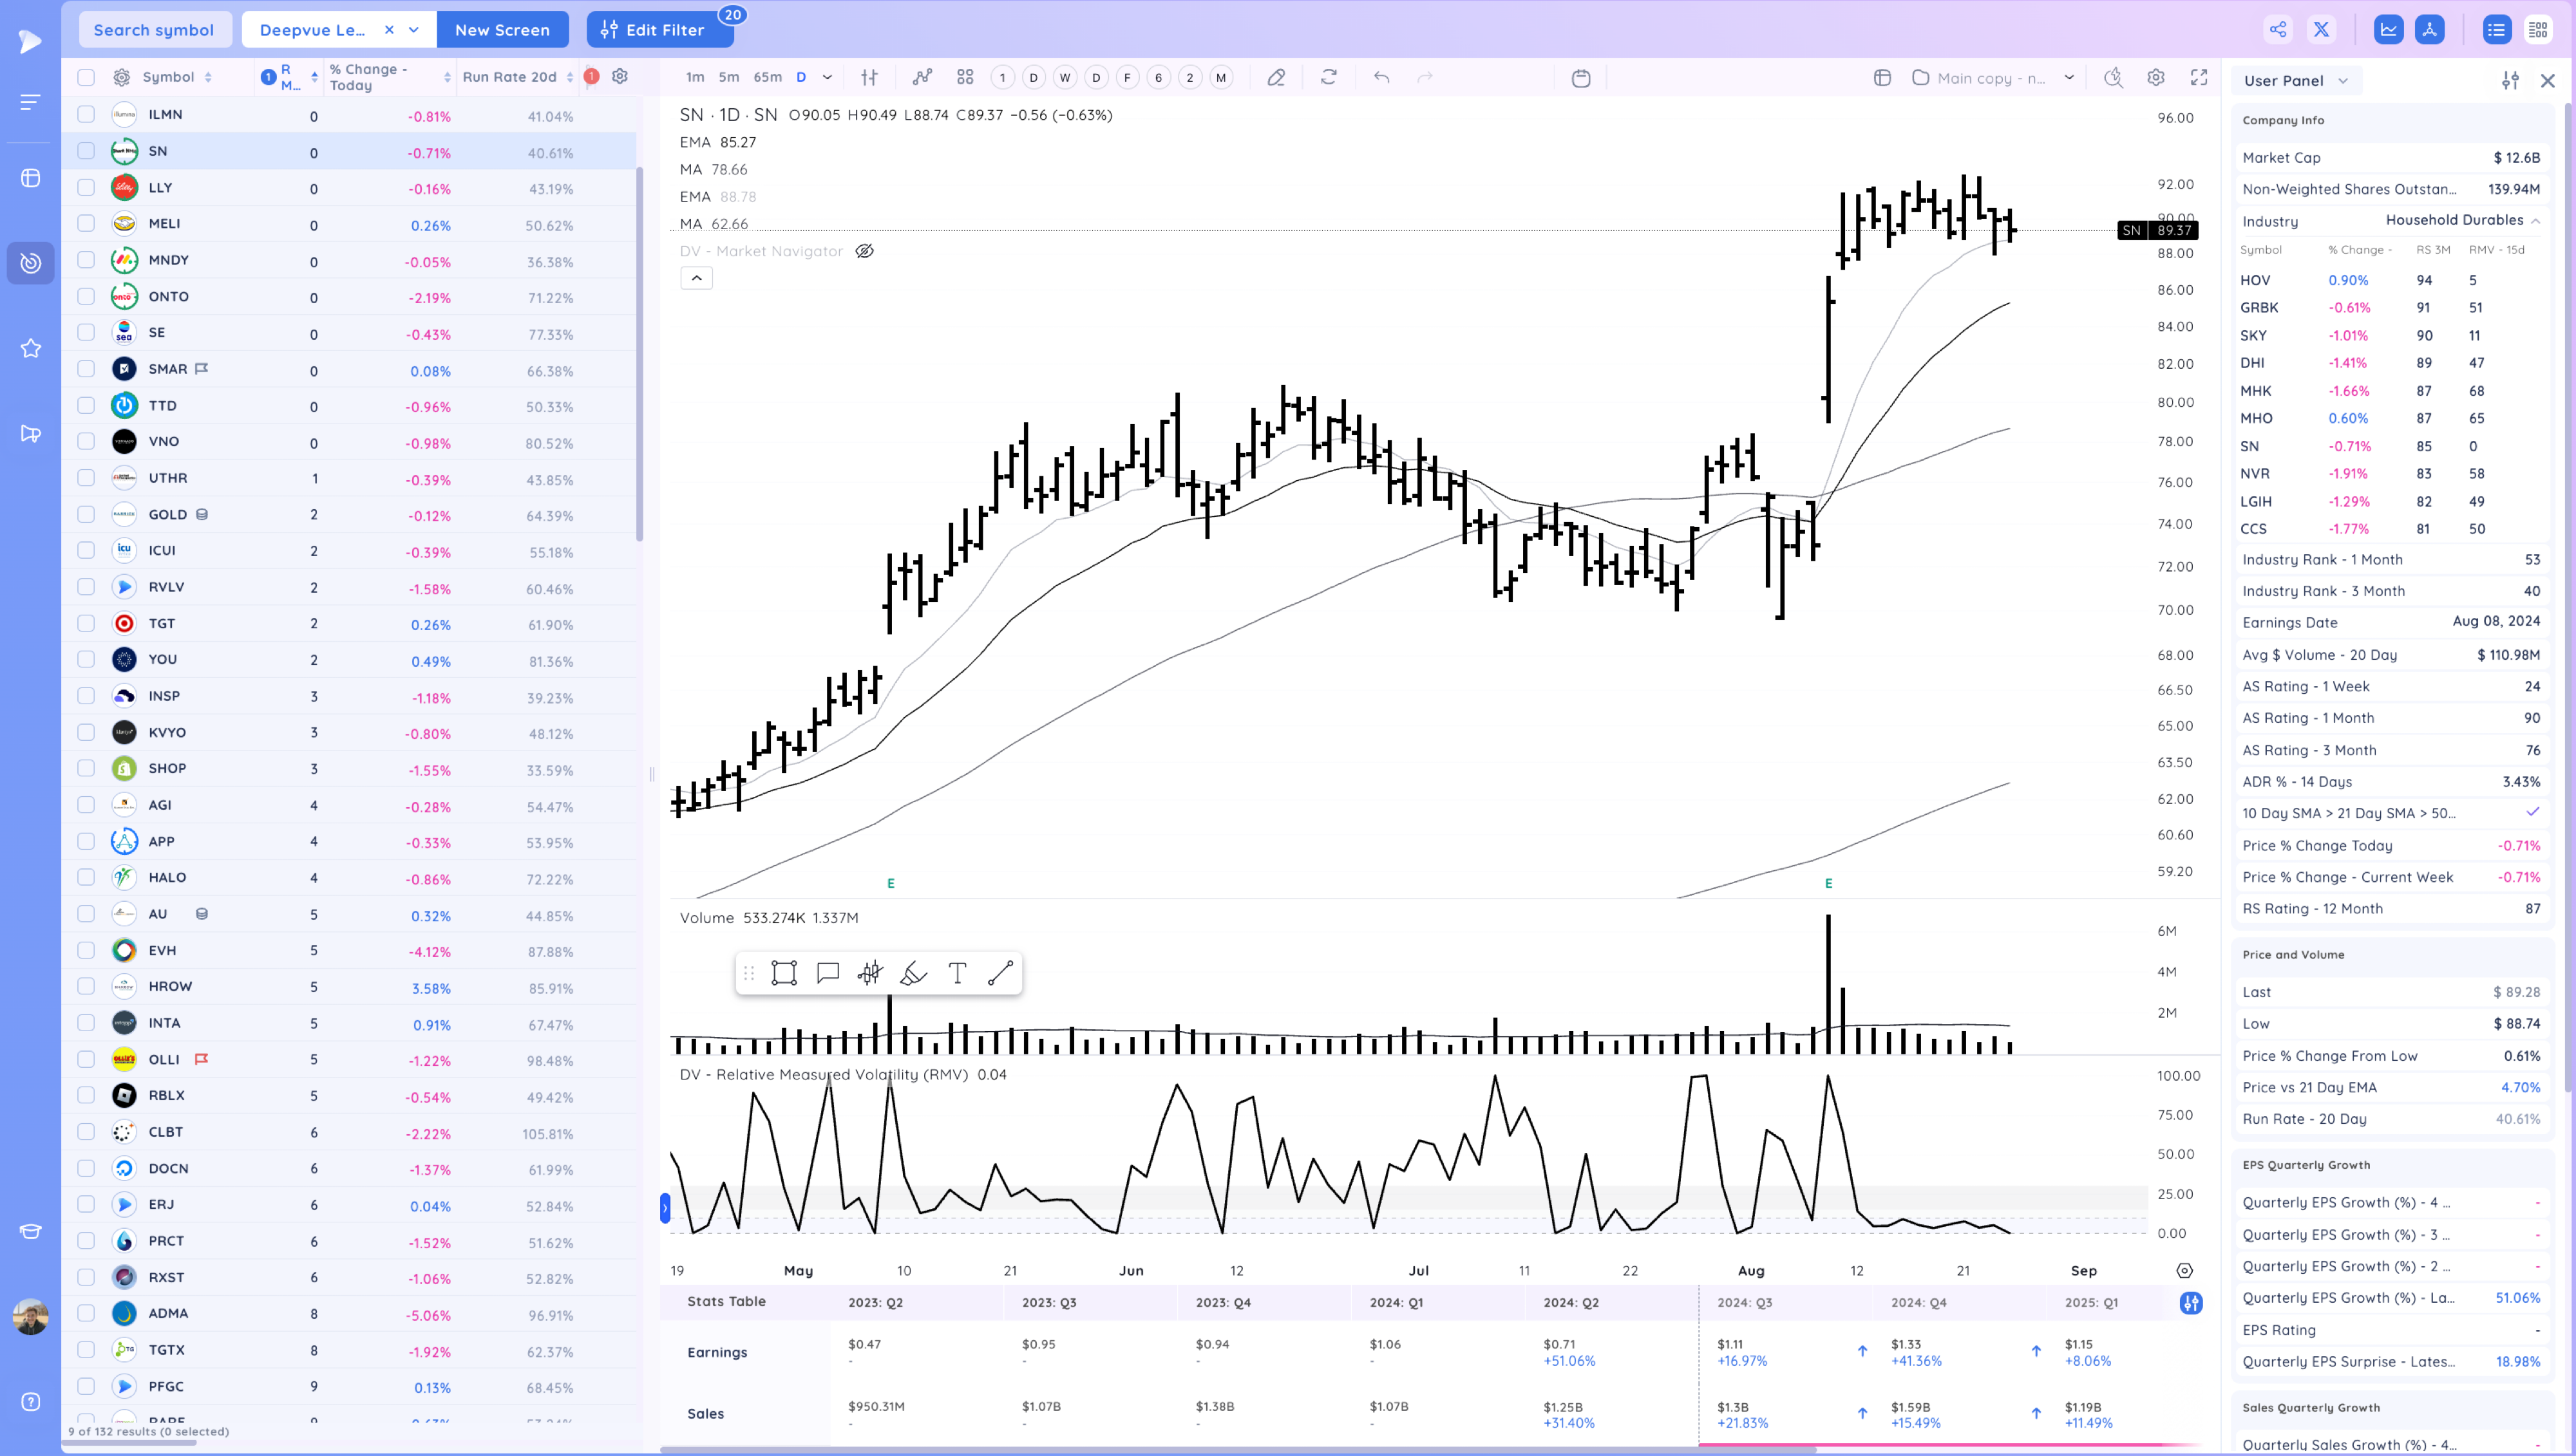Tick the checkbox next to MELI
This screenshot has width=2576, height=1456.
pos(86,223)
